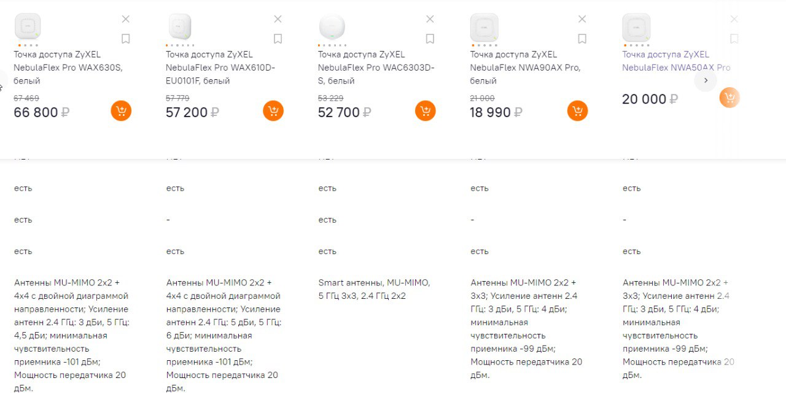Viewport: 786px width, 413px height.
Task: Open ZyXEL NebulaFlex NWA50AX Pro link
Action: [676, 61]
